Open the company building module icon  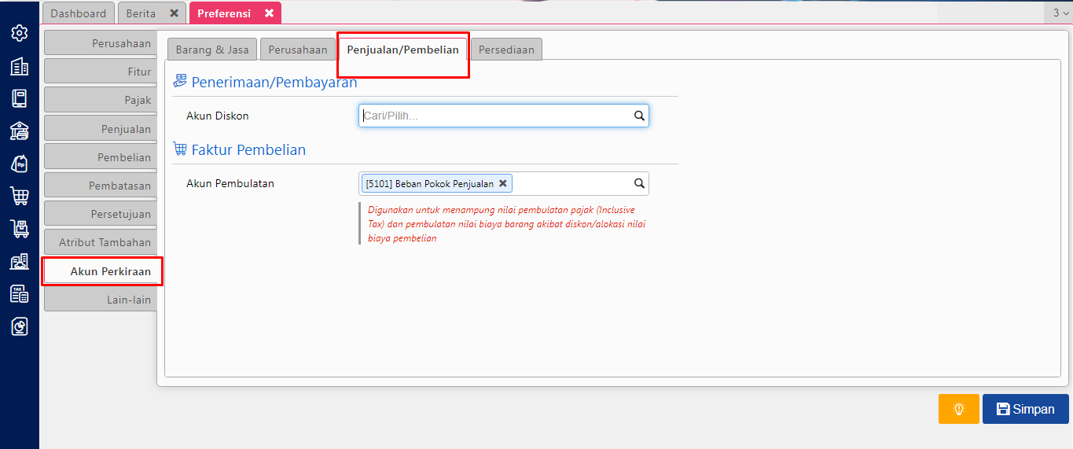click(x=20, y=67)
